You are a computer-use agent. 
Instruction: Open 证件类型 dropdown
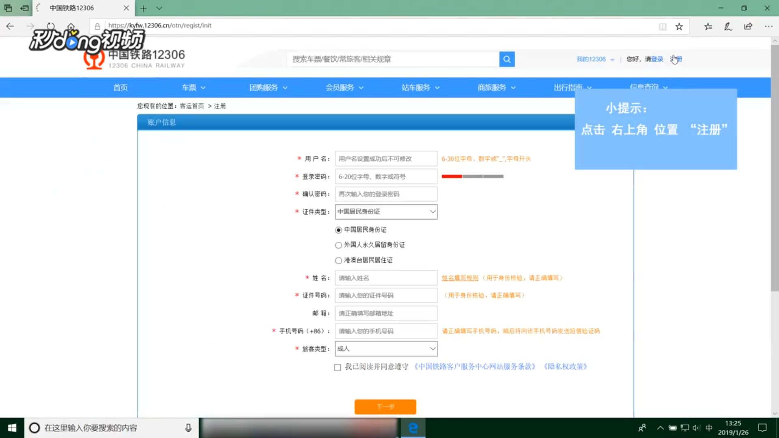386,212
